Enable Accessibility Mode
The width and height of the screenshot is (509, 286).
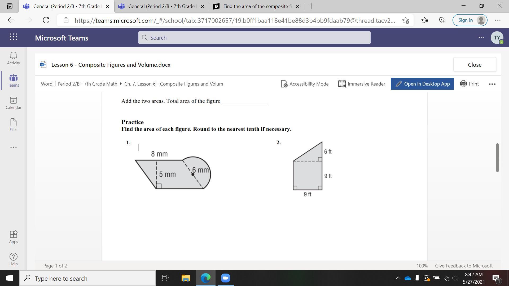click(x=305, y=84)
